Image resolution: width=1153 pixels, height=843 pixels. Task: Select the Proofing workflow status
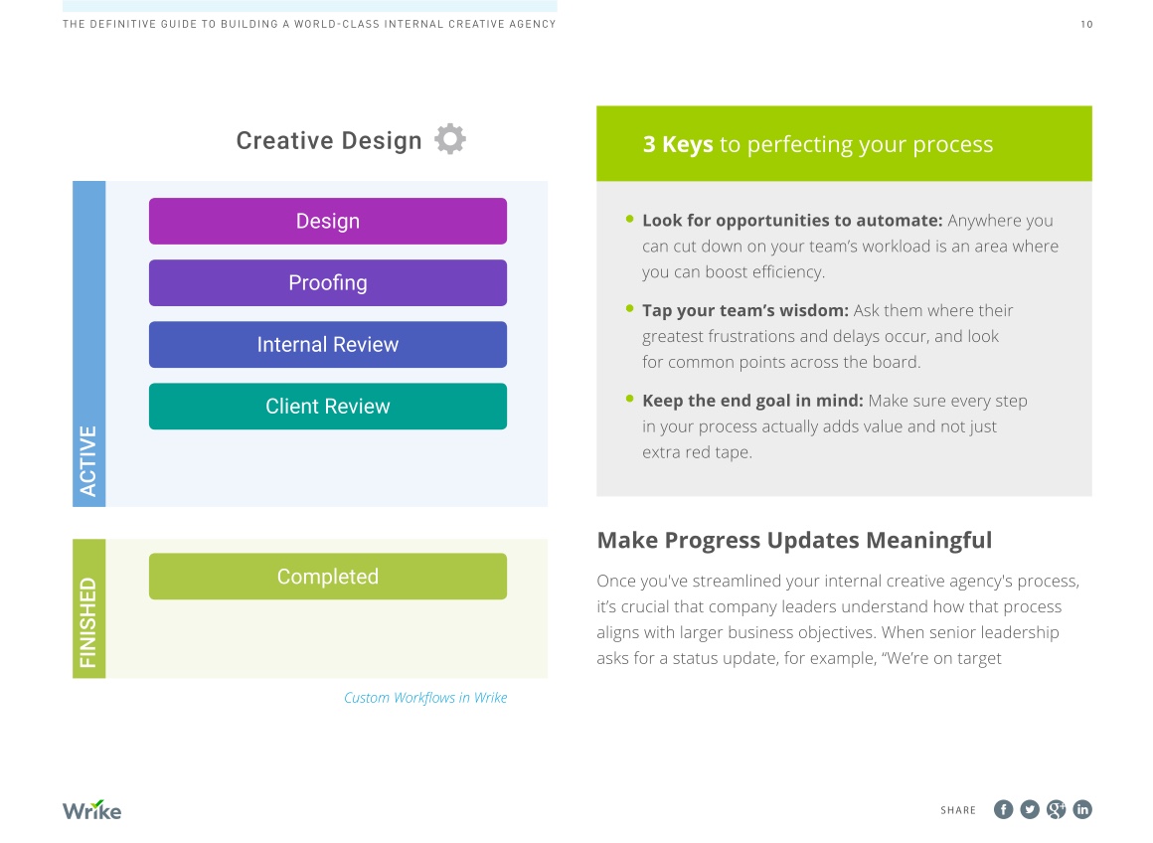(328, 282)
